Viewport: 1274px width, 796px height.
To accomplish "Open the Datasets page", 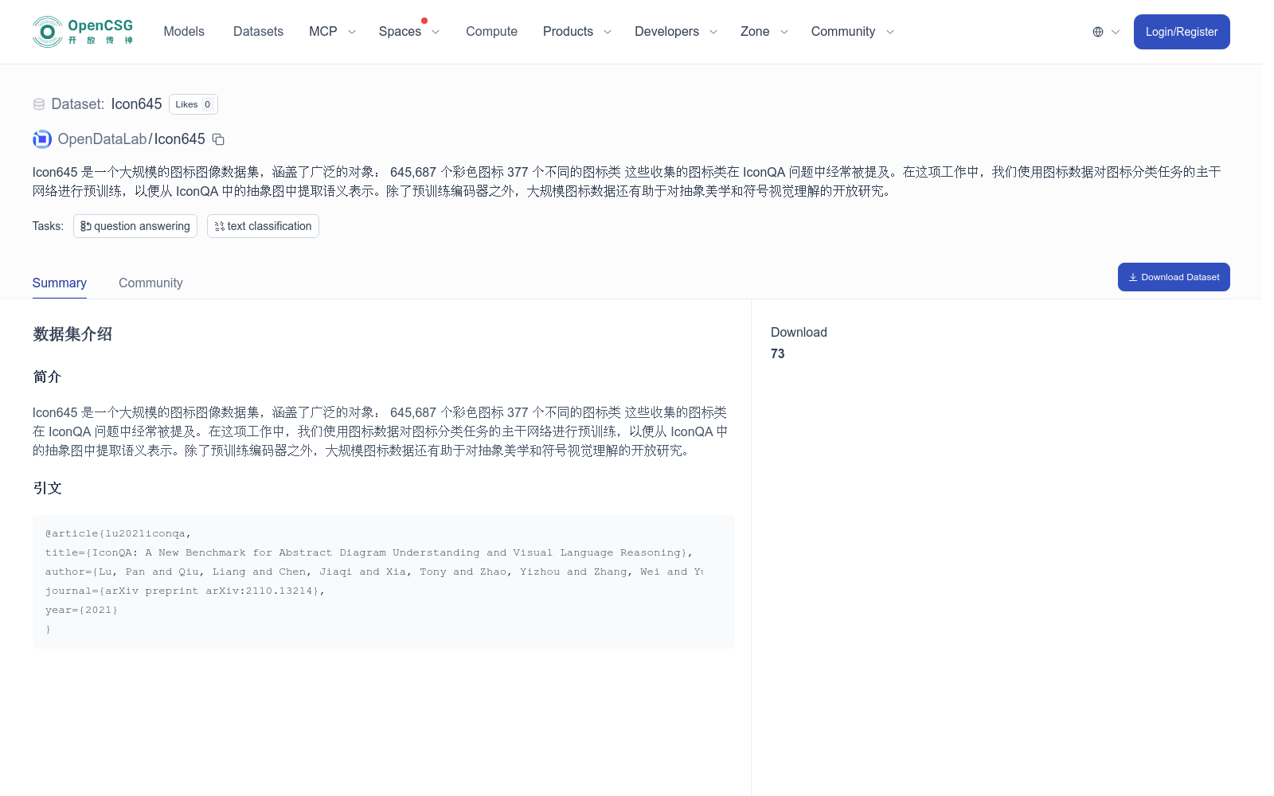I will [x=258, y=32].
